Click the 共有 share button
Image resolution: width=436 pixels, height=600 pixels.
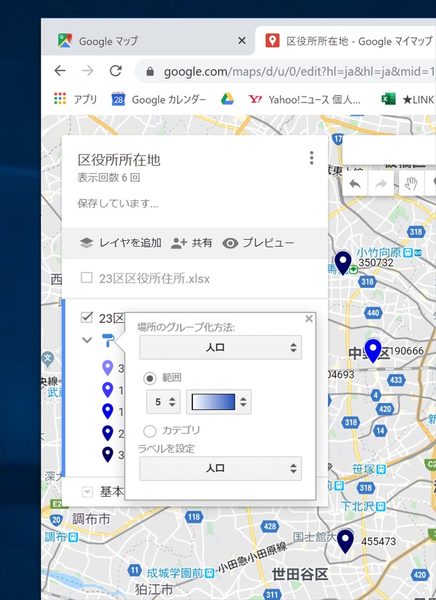[192, 243]
